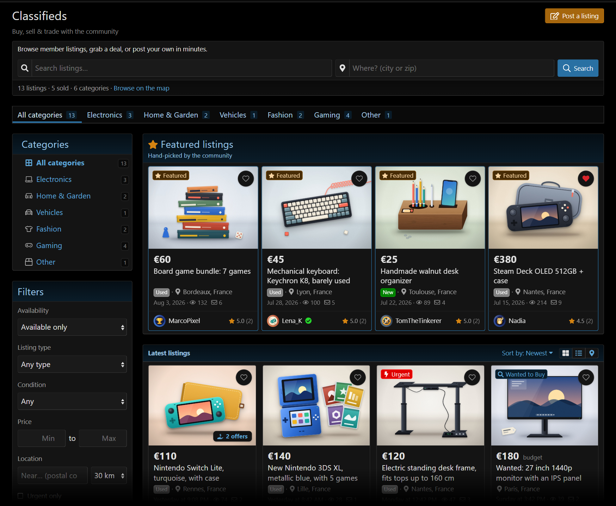This screenshot has width=616, height=506.
Task: Click the Other box icon in sidebar
Action: click(29, 262)
